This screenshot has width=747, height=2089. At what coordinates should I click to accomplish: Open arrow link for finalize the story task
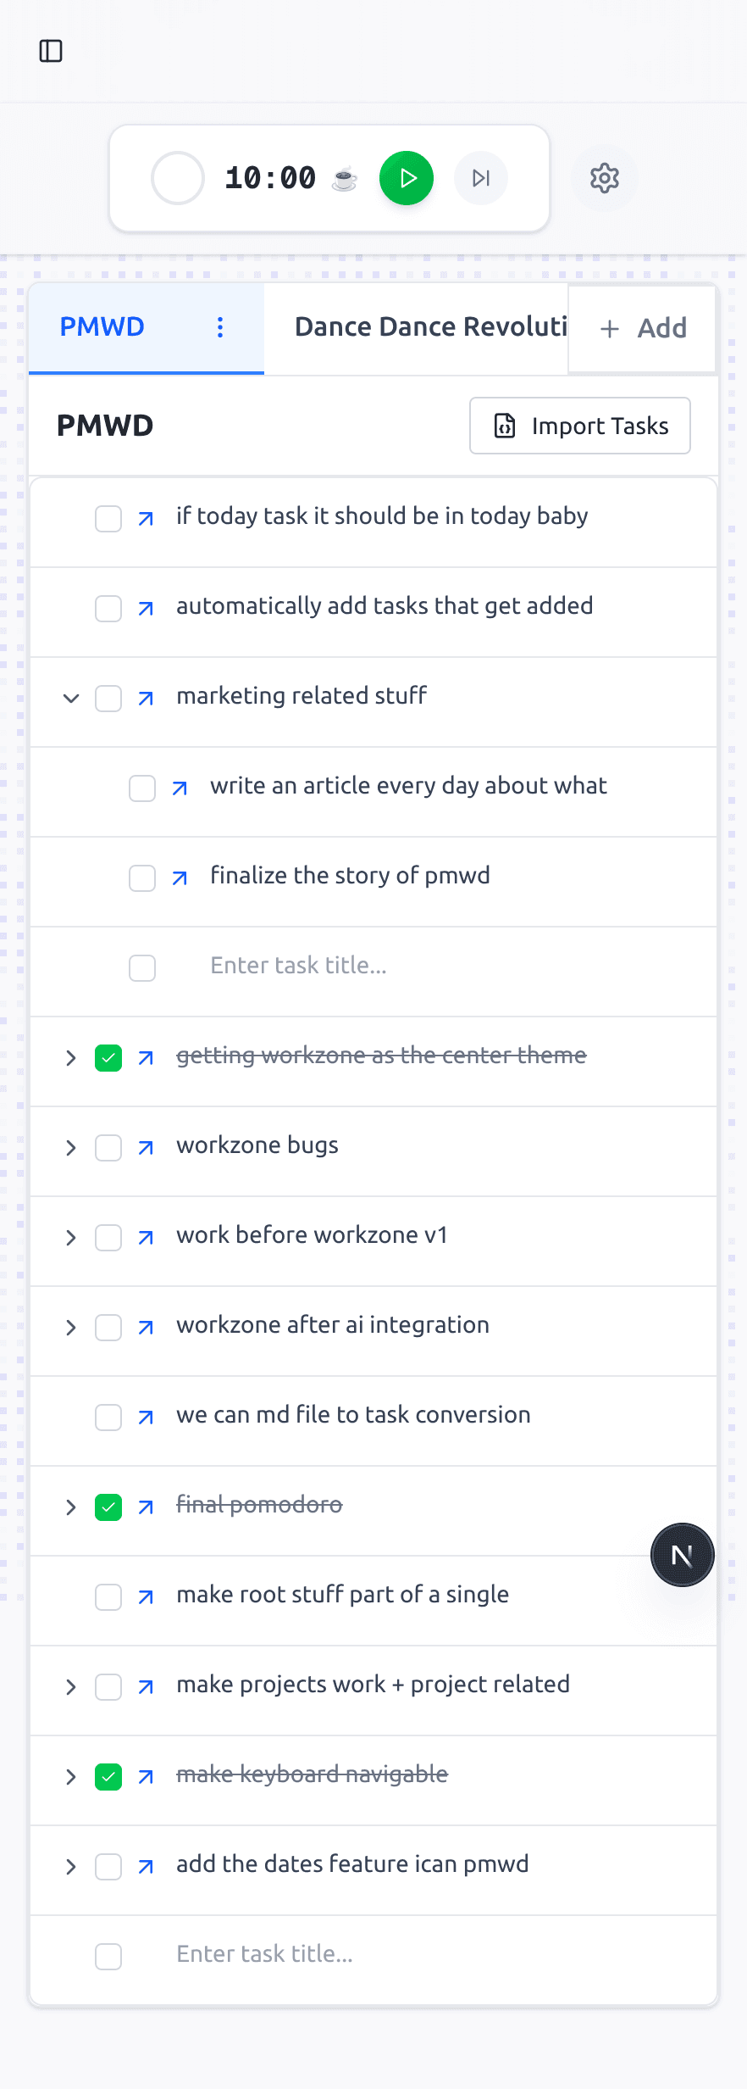pos(180,878)
